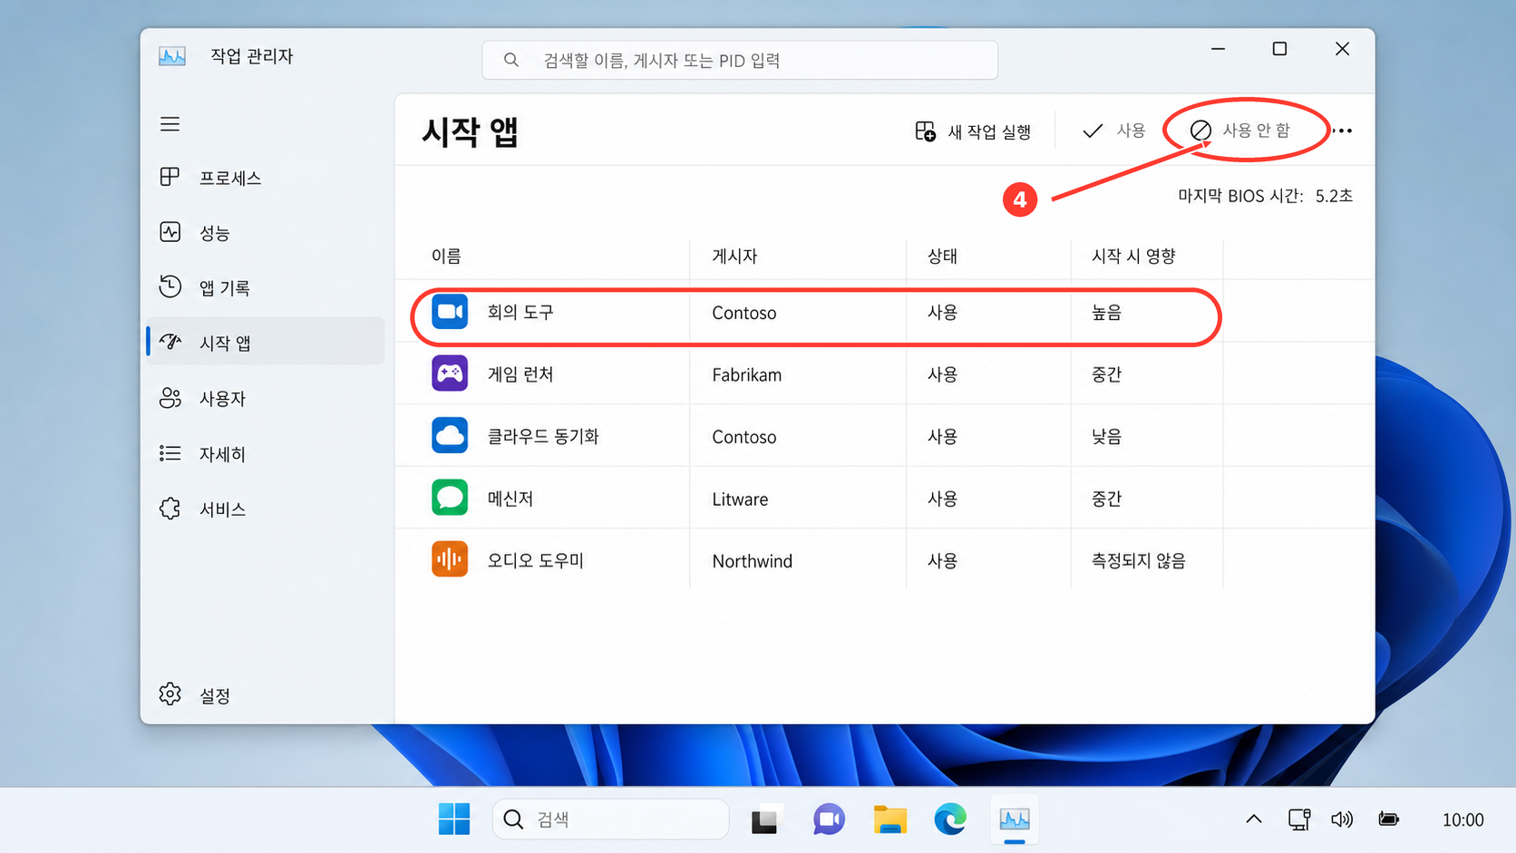Click the 회의 도구 camera icon
Image resolution: width=1516 pixels, height=853 pixels.
(x=450, y=312)
